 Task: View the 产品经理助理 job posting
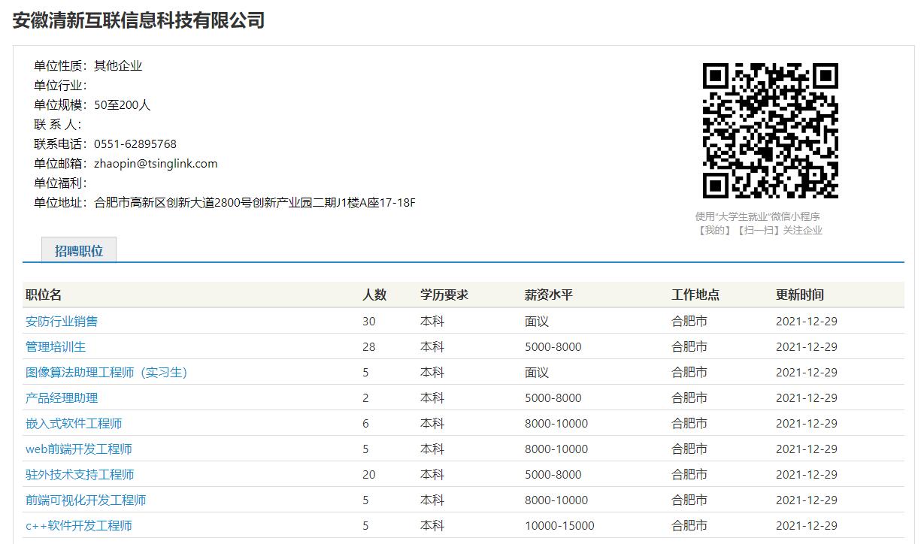(62, 398)
